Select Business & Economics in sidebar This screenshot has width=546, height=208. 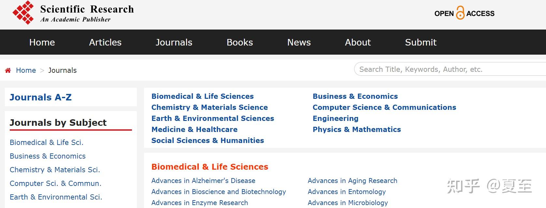[x=48, y=156]
